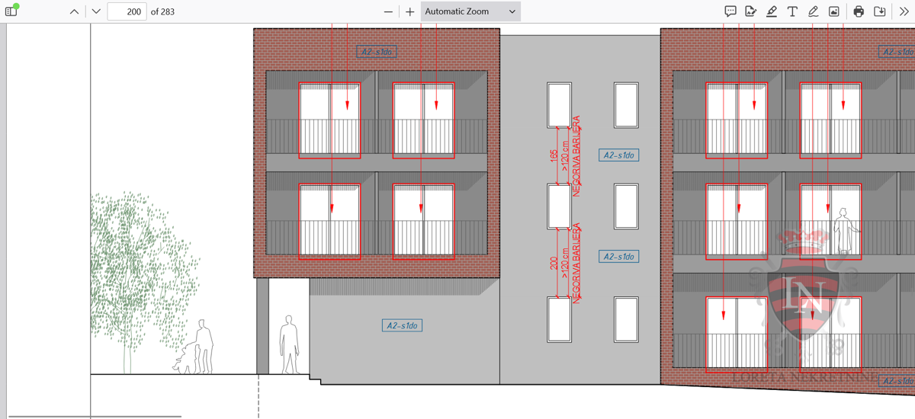Viewport: 915px width, 419px height.
Task: Expand the tools menu with double chevron
Action: pos(904,11)
